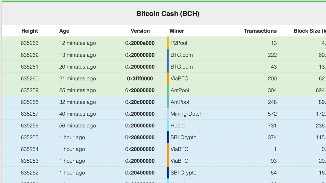Image resolution: width=326 pixels, height=183 pixels.
Task: Click the Transactions column header
Action: [260, 31]
